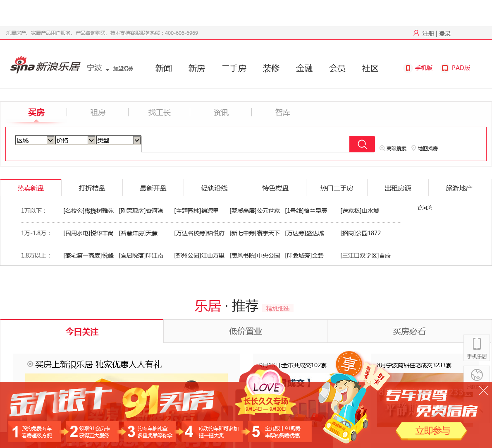Select the 热门二手房 tab

point(337,188)
